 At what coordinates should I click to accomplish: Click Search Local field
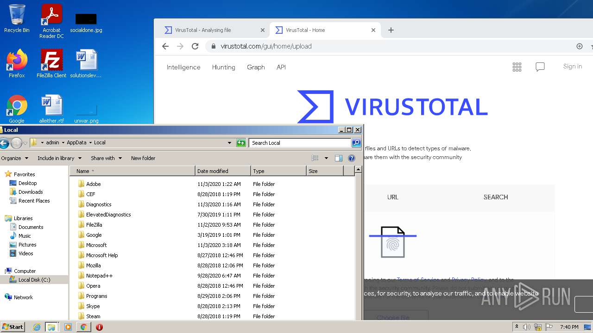click(300, 143)
